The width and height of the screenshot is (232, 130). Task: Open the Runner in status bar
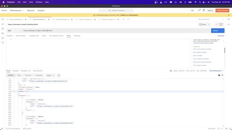pos(212,129)
